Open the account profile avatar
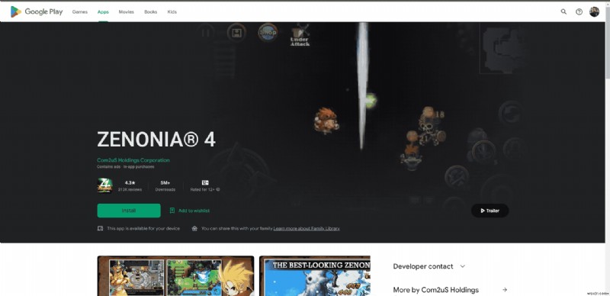The height and width of the screenshot is (296, 610). coord(594,11)
